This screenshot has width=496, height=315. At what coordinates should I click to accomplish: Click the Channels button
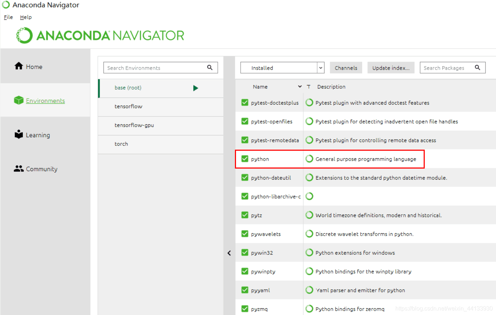346,67
